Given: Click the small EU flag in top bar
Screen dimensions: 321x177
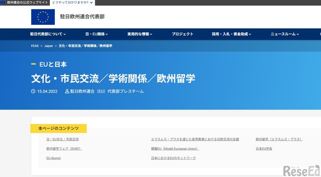Looking at the screenshot, I should click(x=3, y=2).
